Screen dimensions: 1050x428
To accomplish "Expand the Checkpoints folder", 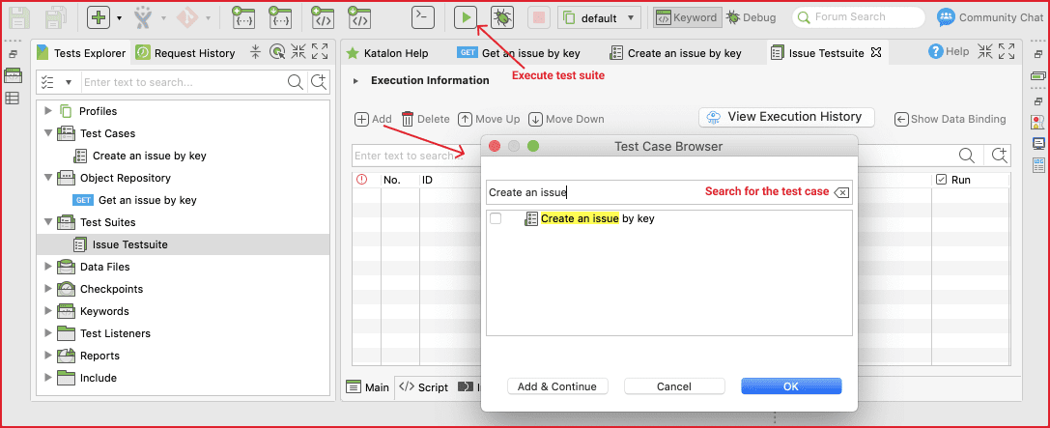I will [x=47, y=289].
